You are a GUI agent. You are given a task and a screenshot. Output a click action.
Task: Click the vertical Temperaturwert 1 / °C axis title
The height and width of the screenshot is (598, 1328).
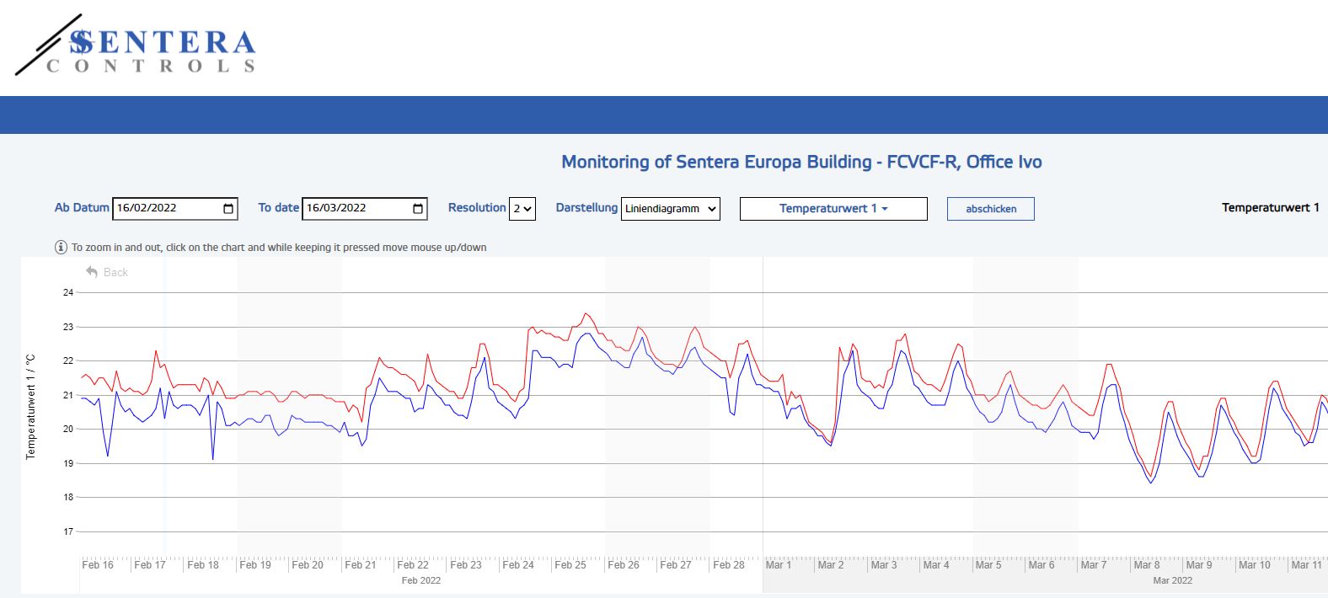pos(31,407)
